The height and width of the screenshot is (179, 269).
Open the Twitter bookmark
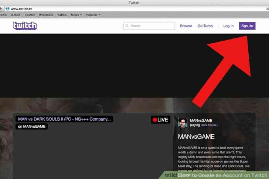tap(30, 15)
